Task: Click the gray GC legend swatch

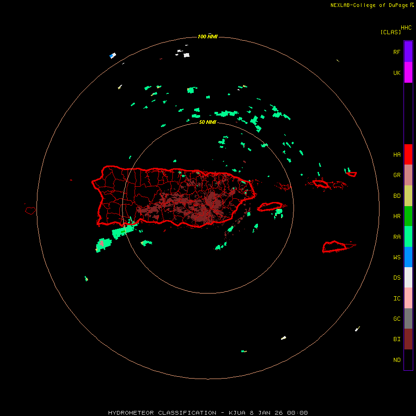Action: point(408,318)
